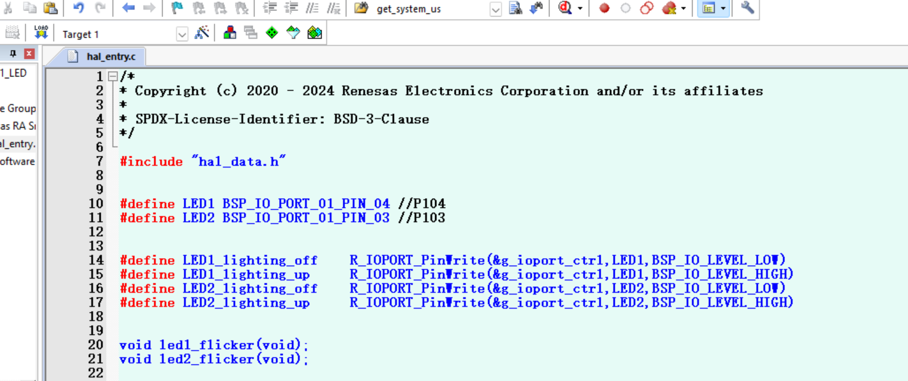Indent the selected lines
The image size is (908, 381).
pos(270,8)
